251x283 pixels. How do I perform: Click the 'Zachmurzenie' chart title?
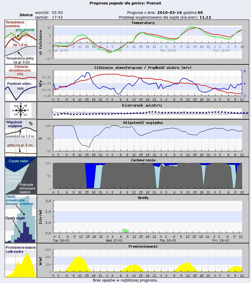coord(143,160)
